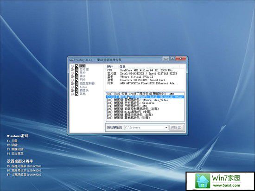
Task: Select task [03] 声卡驱动包 Creative
Action: coord(145,103)
